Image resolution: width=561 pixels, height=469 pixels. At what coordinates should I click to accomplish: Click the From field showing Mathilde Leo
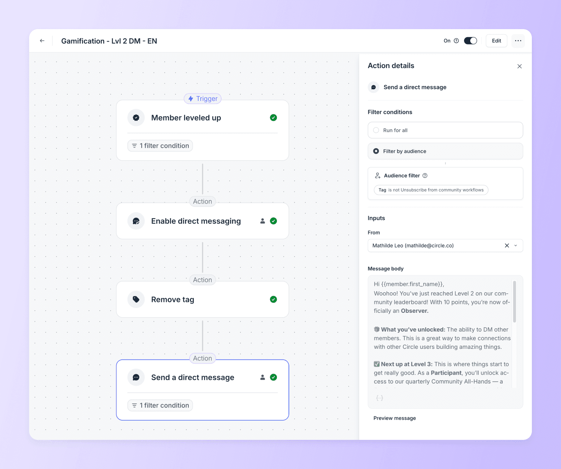pyautogui.click(x=445, y=245)
